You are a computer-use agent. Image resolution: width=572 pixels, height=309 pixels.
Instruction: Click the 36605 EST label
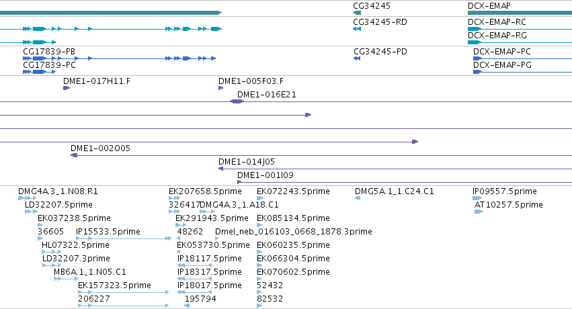(x=50, y=231)
